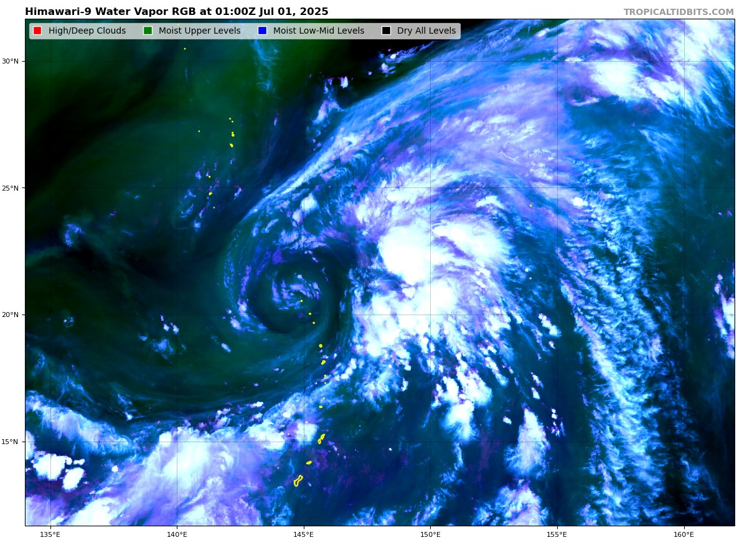747x540 pixels.
Task: Click the 'Moist Low-Mid Levels' legend label
Action: coord(319,31)
